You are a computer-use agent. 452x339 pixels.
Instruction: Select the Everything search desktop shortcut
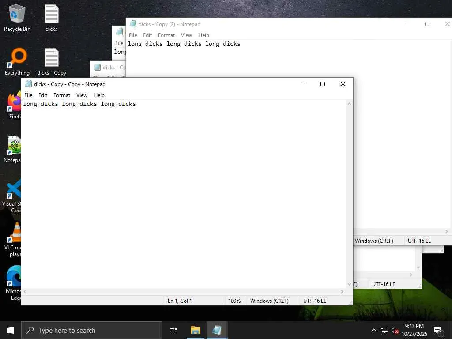coord(17,62)
